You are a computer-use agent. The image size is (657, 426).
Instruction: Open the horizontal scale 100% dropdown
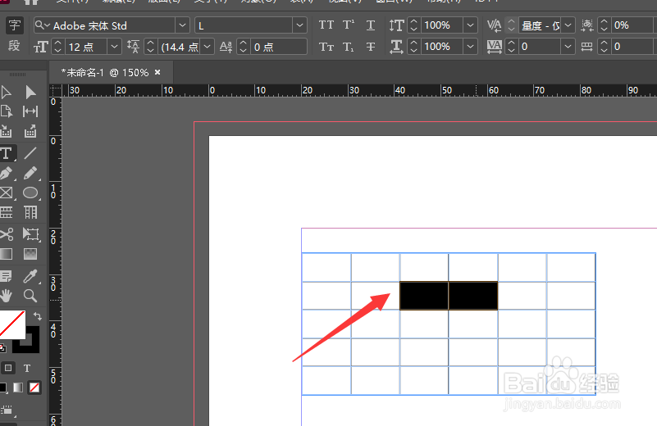pos(470,47)
